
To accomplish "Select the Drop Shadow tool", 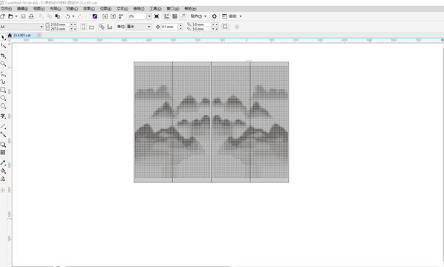I will tap(3, 145).
